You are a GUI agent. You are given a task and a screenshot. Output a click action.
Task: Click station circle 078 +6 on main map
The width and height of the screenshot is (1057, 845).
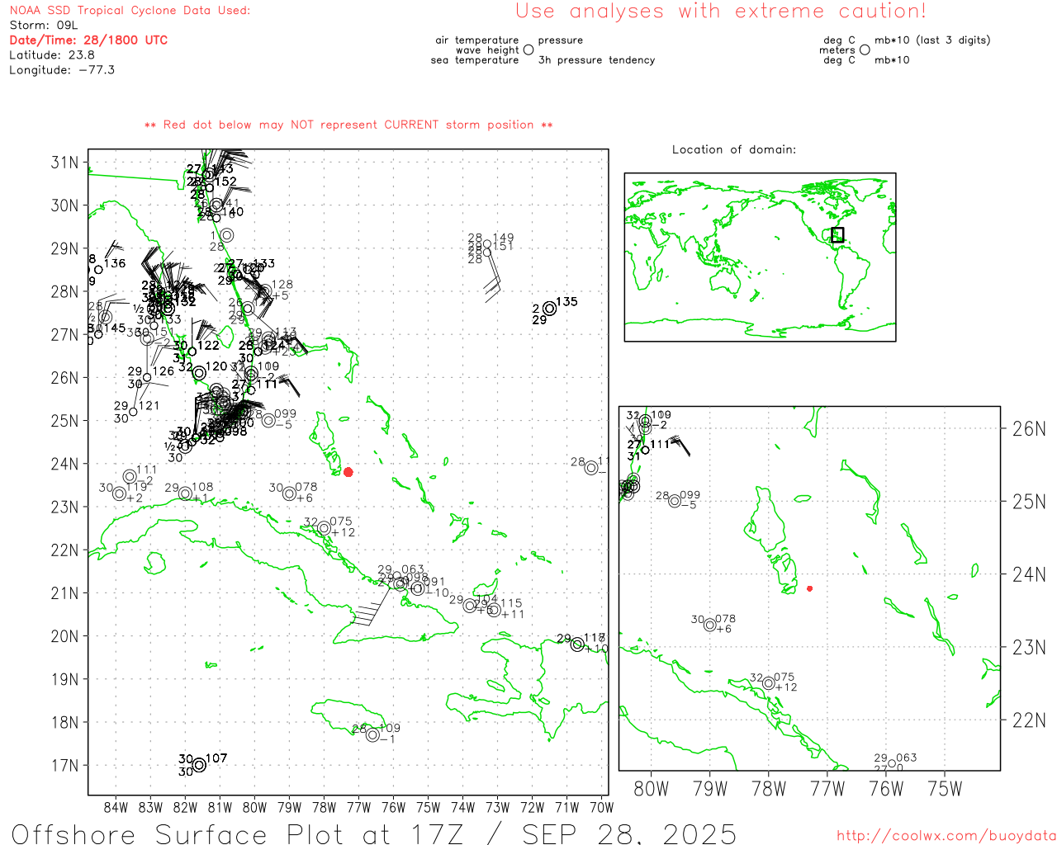[289, 493]
